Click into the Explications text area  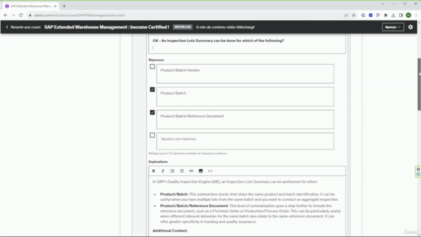pyautogui.click(x=247, y=206)
